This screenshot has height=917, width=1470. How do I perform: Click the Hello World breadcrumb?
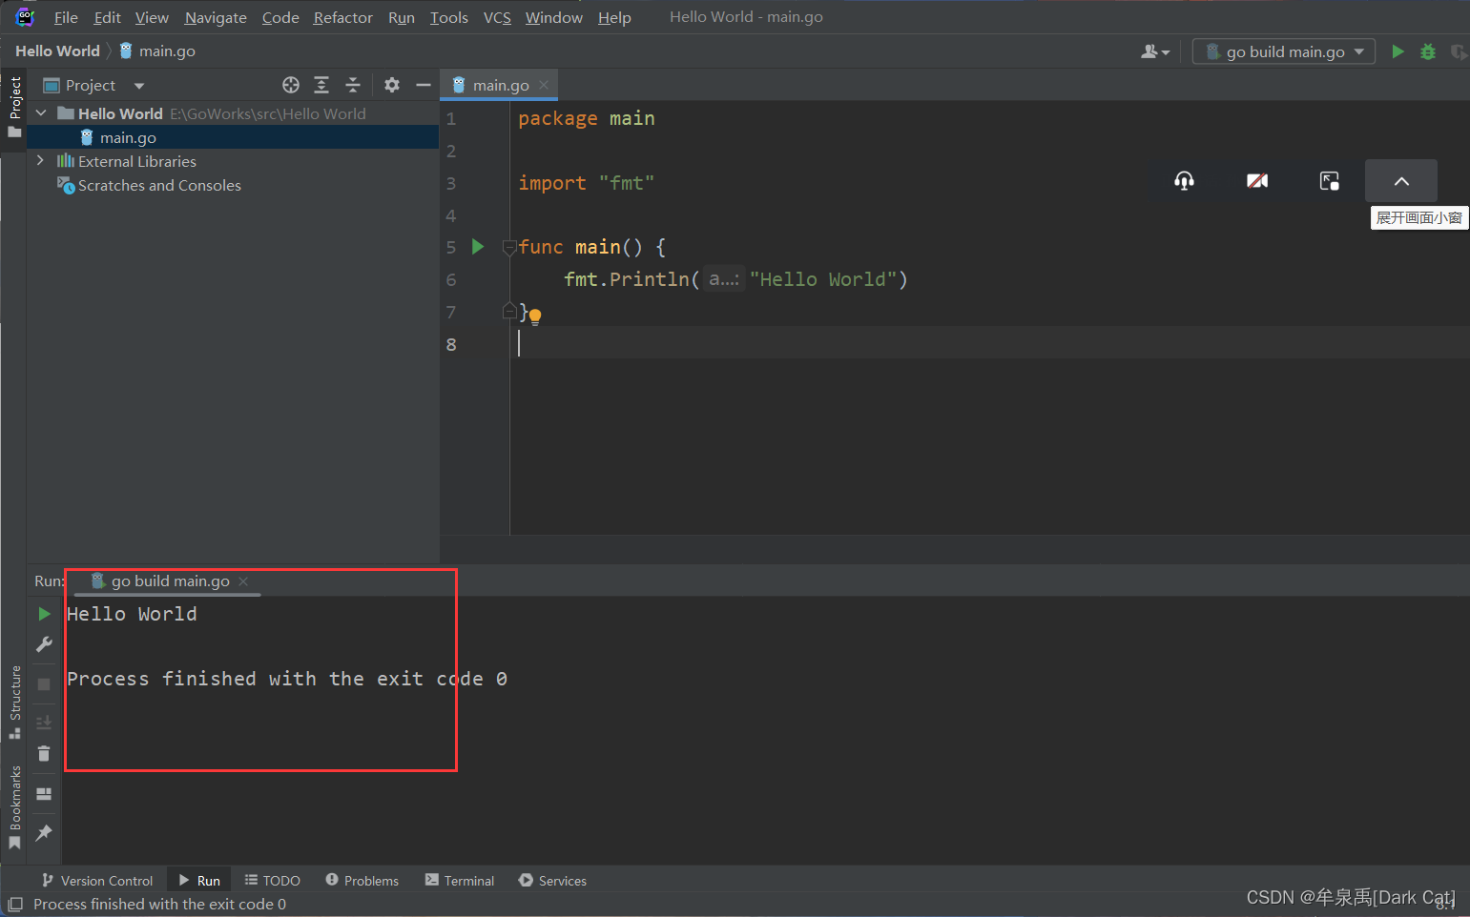(x=57, y=51)
